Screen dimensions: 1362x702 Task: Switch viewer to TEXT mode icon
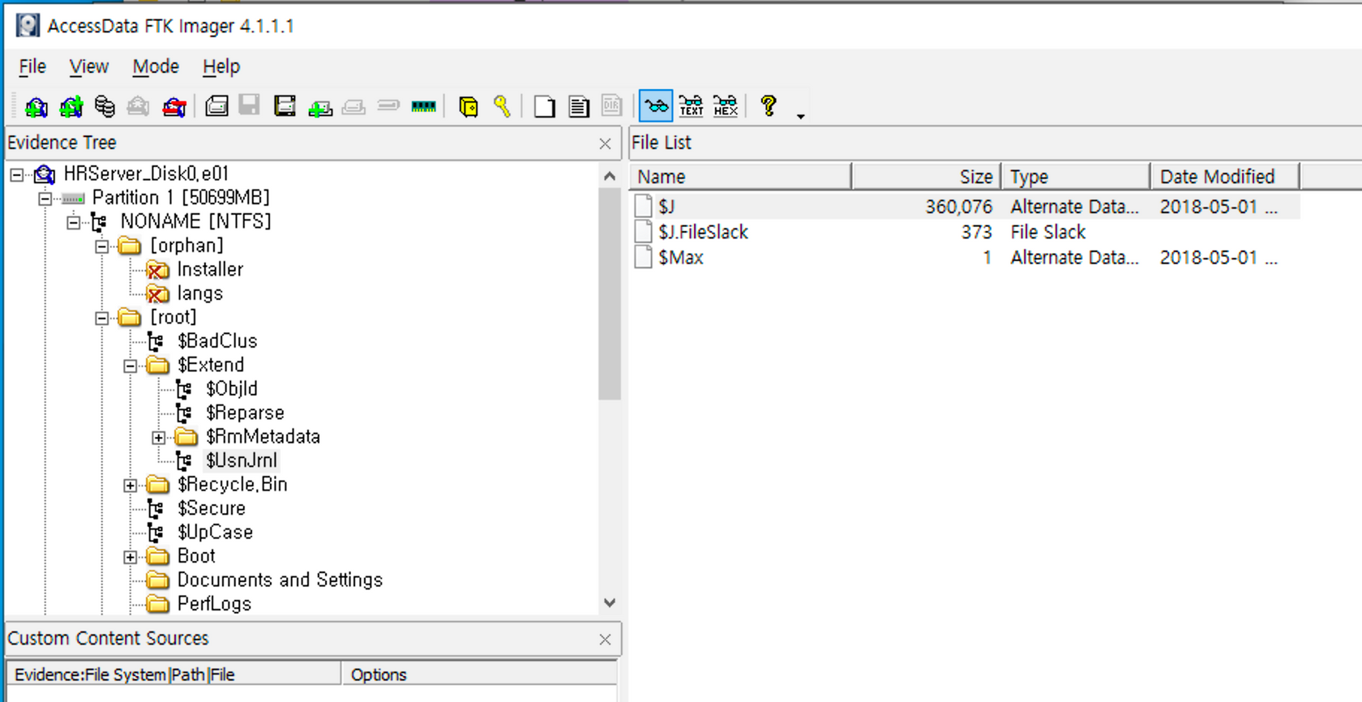point(691,106)
